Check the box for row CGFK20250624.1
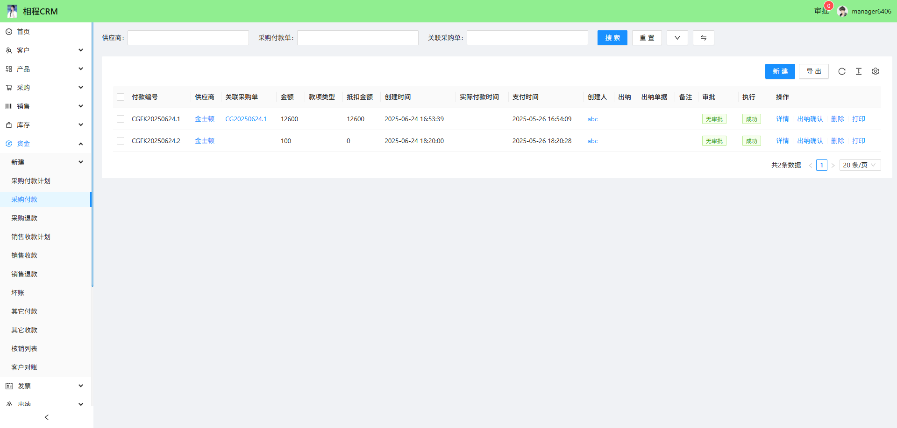897x428 pixels. point(121,119)
